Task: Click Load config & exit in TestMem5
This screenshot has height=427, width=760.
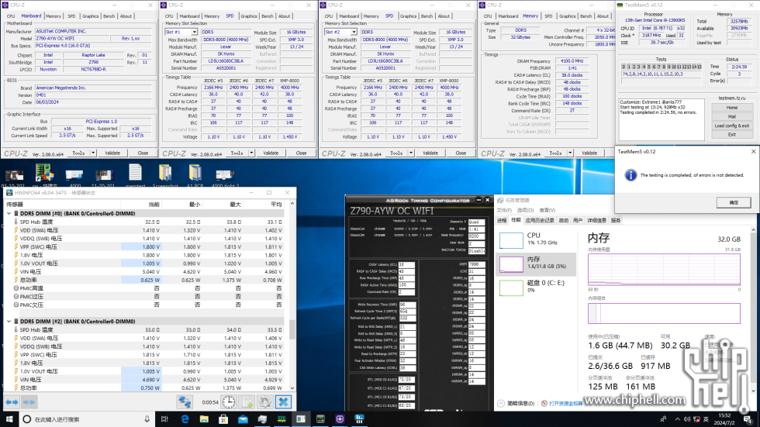Action: click(x=732, y=126)
